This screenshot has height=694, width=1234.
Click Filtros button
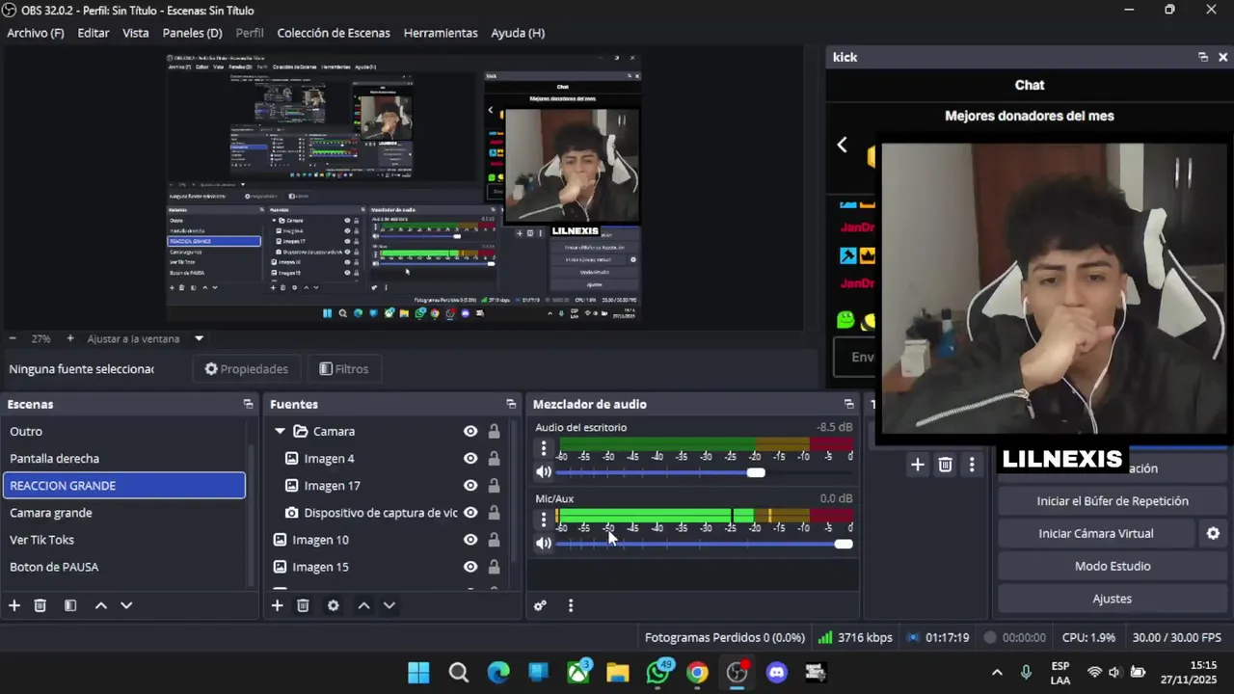(344, 369)
